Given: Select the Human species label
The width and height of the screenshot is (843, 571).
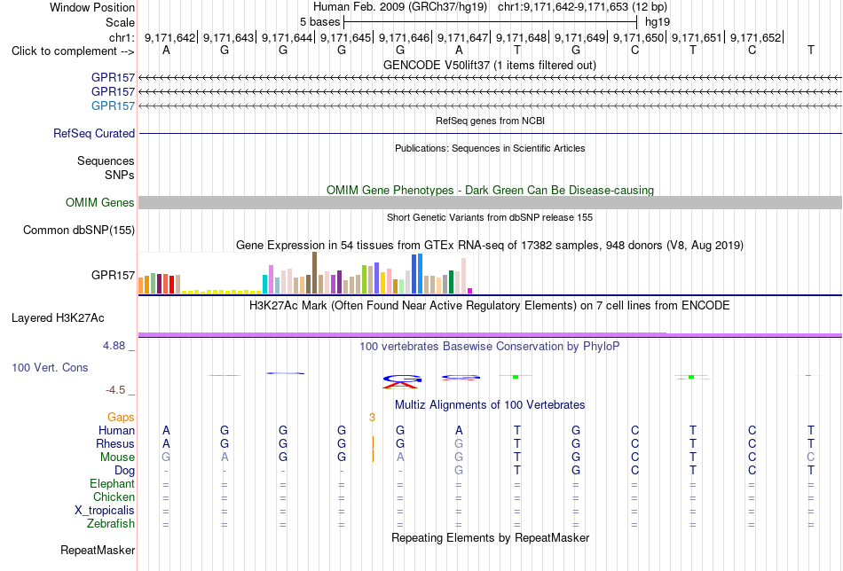Looking at the screenshot, I should pyautogui.click(x=116, y=430).
